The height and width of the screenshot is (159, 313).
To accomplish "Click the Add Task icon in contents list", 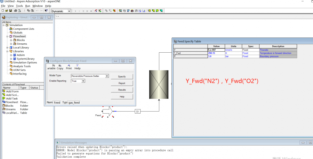I will [4, 98].
